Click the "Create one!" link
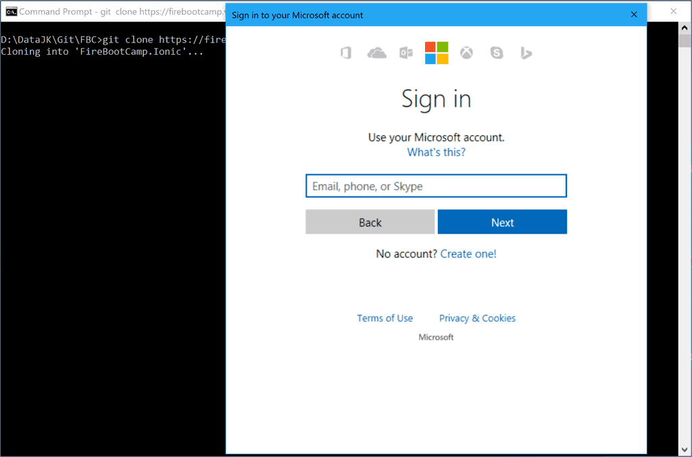692x457 pixels. 468,254
